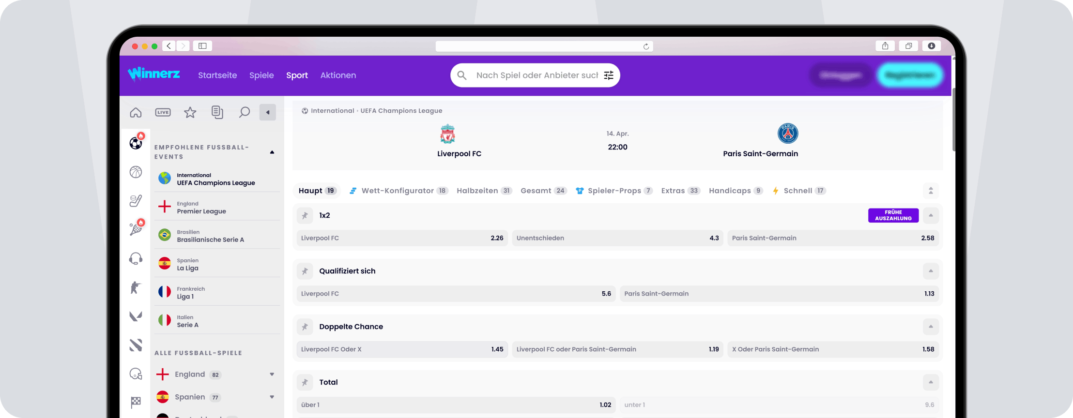Viewport: 1073px width, 418px height.
Task: Open the sportsbook home icon in sidebar
Action: (136, 112)
